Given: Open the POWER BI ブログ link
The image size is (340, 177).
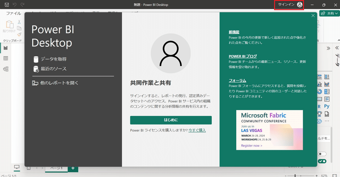Looking at the screenshot, I should 243,56.
